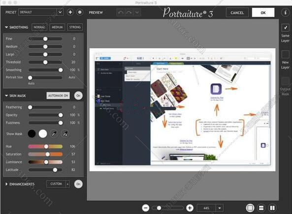Zoom out with minus button

coord(146,208)
